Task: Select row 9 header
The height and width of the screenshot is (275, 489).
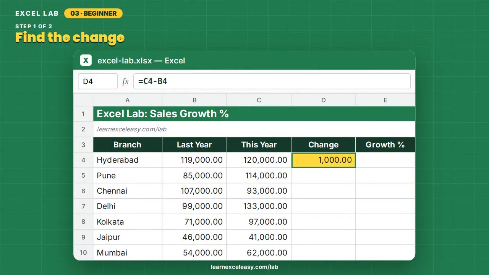Action: (83, 237)
